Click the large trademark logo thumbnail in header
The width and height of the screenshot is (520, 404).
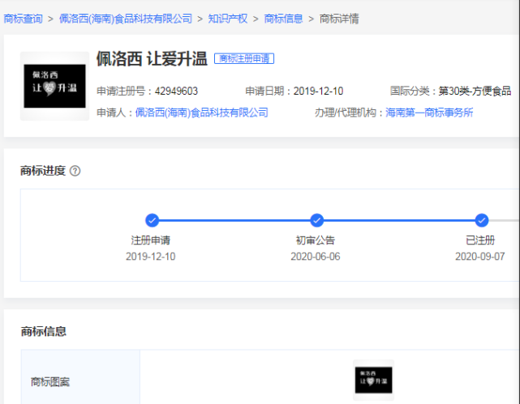point(54,86)
